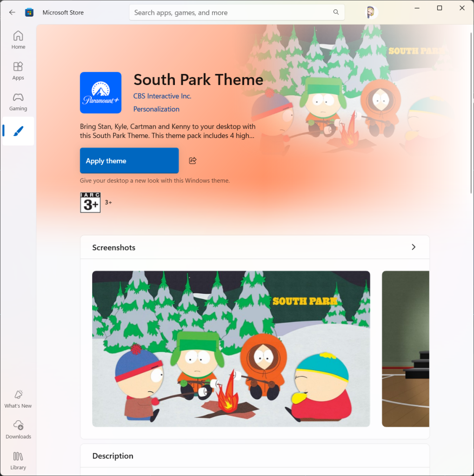The image size is (474, 476).
Task: Open the Downloads page
Action: tap(18, 430)
